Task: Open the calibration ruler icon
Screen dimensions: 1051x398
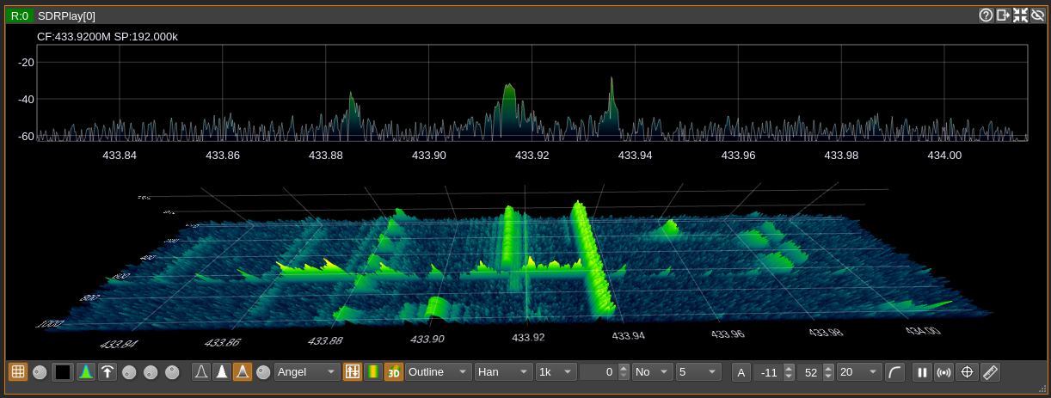Action: (x=990, y=372)
